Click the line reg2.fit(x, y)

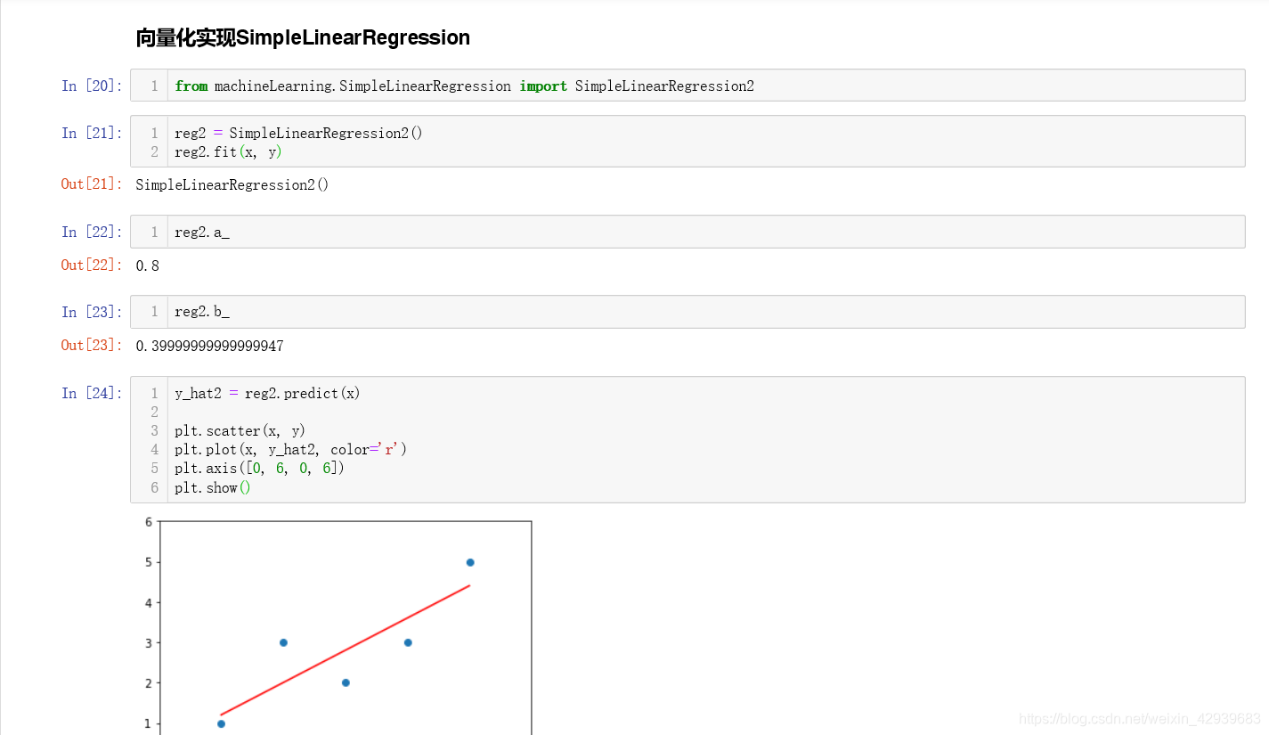click(228, 152)
